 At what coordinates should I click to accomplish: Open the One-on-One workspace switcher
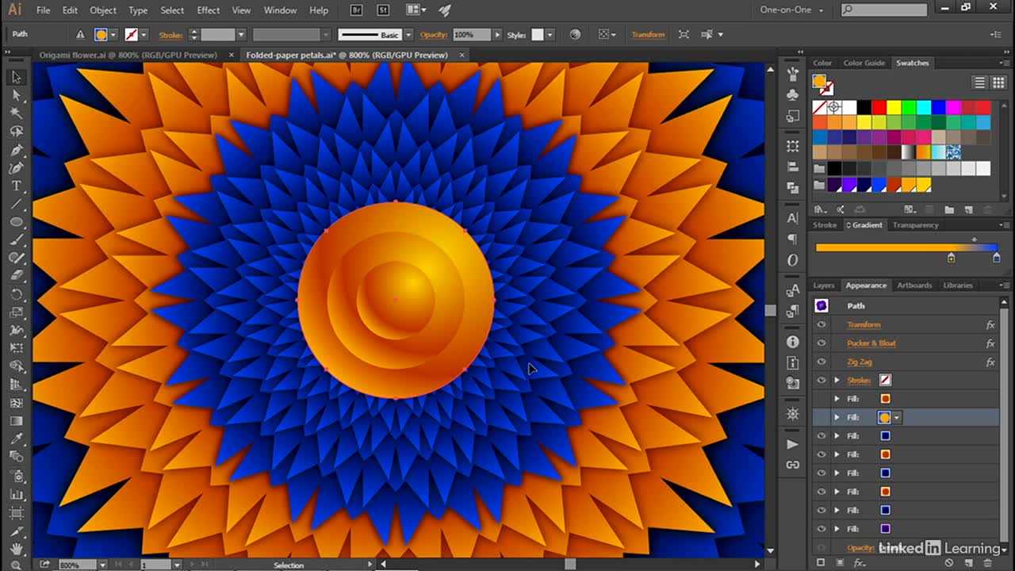pos(791,10)
